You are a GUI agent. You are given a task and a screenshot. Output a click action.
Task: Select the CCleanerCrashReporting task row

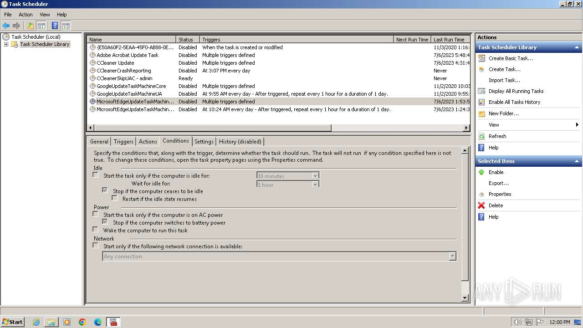pos(278,71)
